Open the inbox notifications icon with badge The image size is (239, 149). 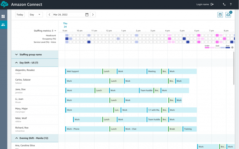point(228,15)
